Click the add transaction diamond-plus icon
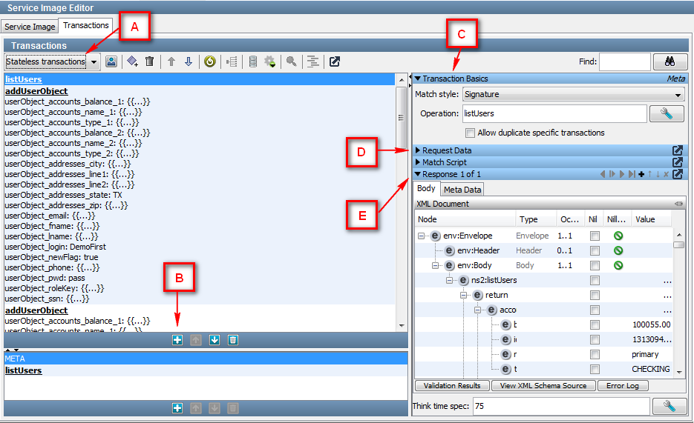 click(132, 61)
